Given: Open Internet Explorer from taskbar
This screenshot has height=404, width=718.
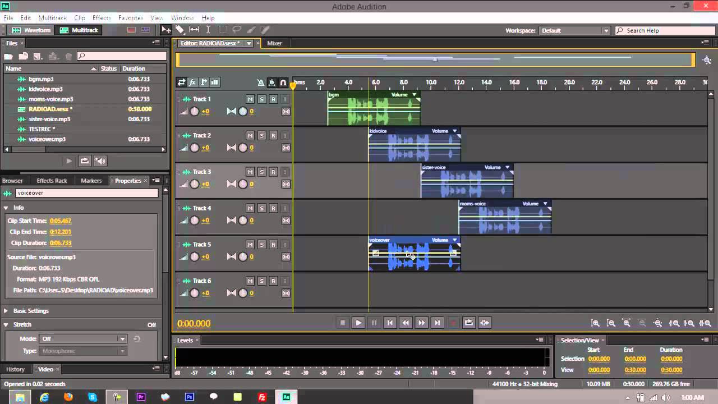Looking at the screenshot, I should [44, 397].
